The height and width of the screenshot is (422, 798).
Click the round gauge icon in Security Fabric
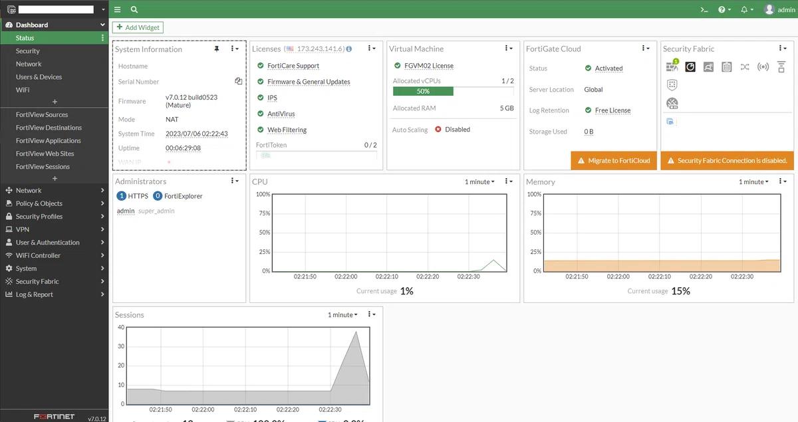pyautogui.click(x=672, y=103)
